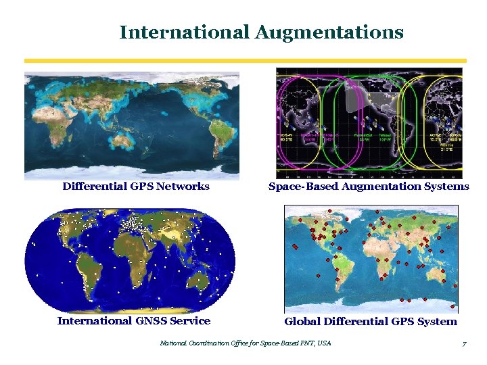The image size is (487, 365).
Task: Click the Global Differential GPS System caption
Action: click(371, 321)
